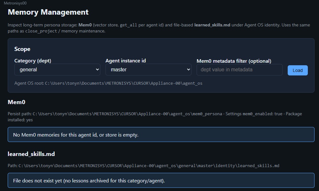The image size is (319, 191).
Task: Click the learned_skills.md section heading
Action: coord(31,154)
